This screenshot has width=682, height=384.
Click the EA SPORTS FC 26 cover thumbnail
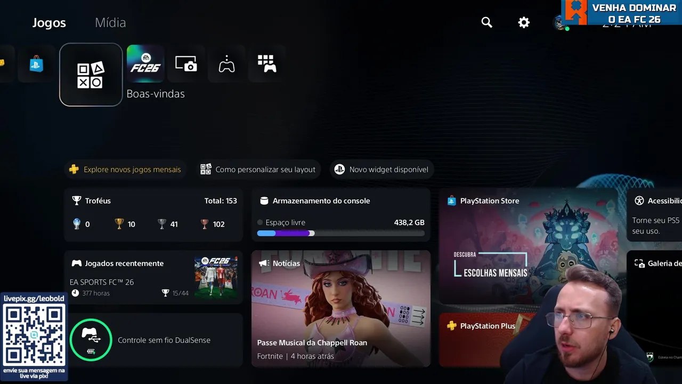pyautogui.click(x=216, y=277)
